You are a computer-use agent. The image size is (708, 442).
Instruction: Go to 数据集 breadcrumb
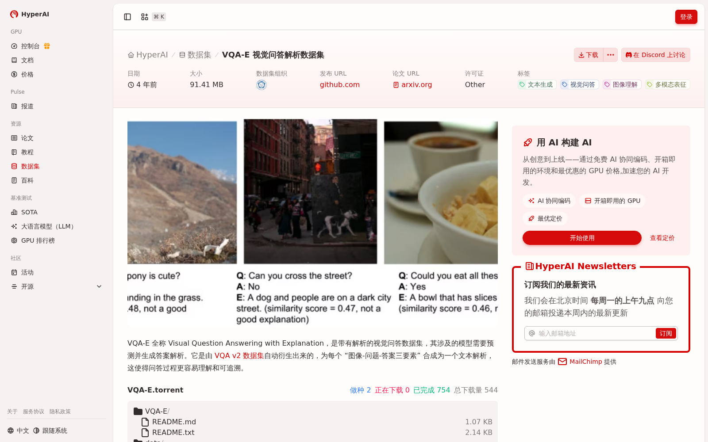click(x=195, y=55)
